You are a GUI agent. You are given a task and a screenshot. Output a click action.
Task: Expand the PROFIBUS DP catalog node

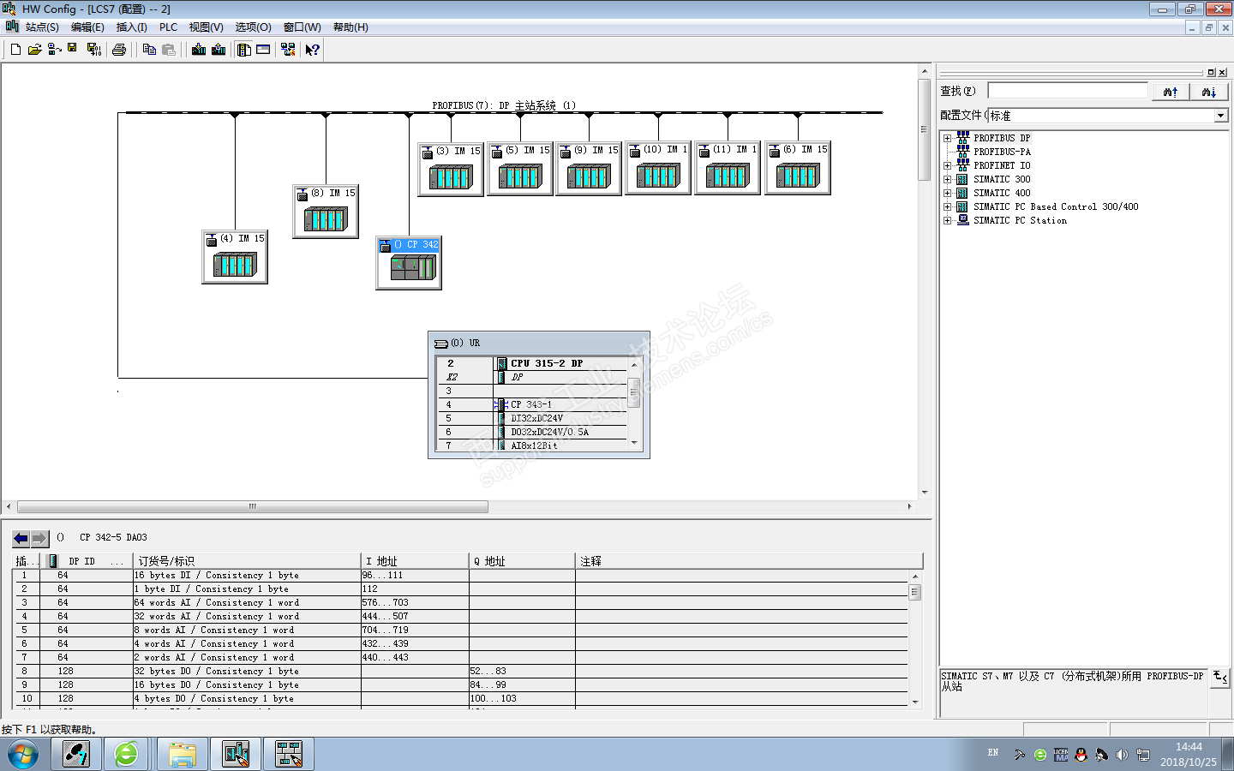click(x=947, y=138)
